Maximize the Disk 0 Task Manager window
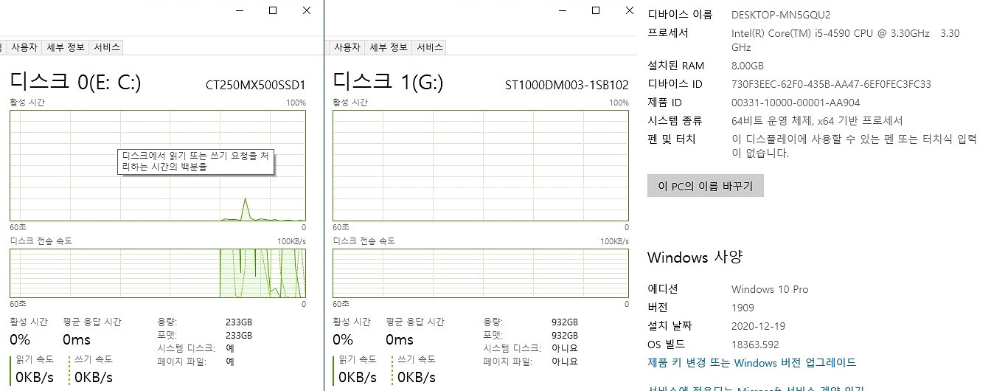This screenshot has height=391, width=991. [x=273, y=11]
